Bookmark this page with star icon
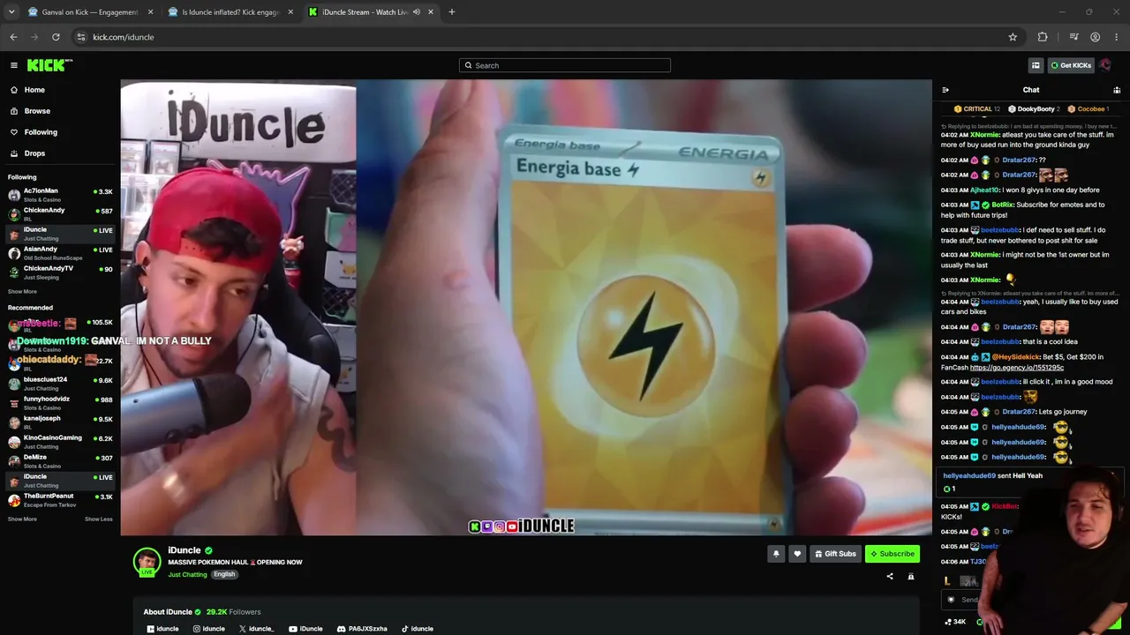The image size is (1130, 635). point(1013,37)
